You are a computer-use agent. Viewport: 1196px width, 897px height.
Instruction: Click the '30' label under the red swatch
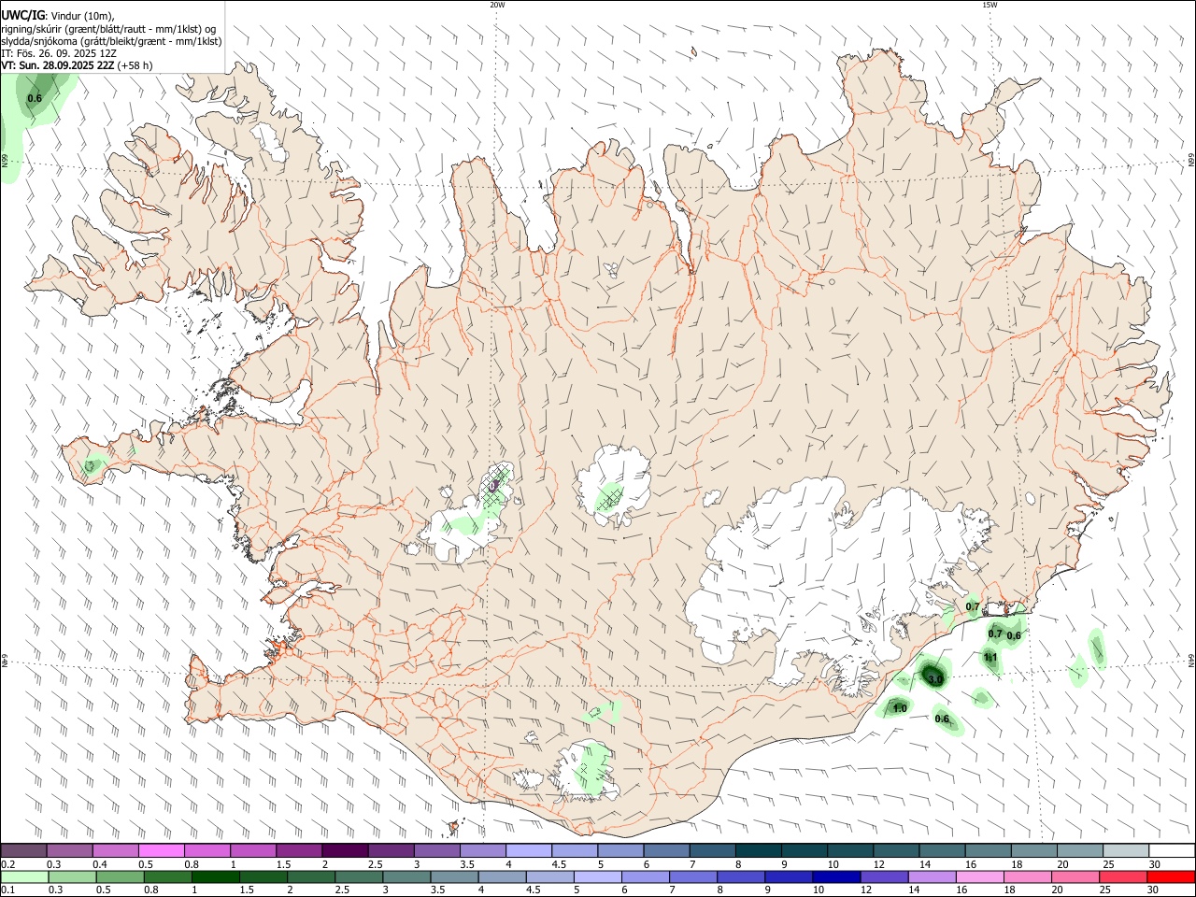tap(1155, 890)
